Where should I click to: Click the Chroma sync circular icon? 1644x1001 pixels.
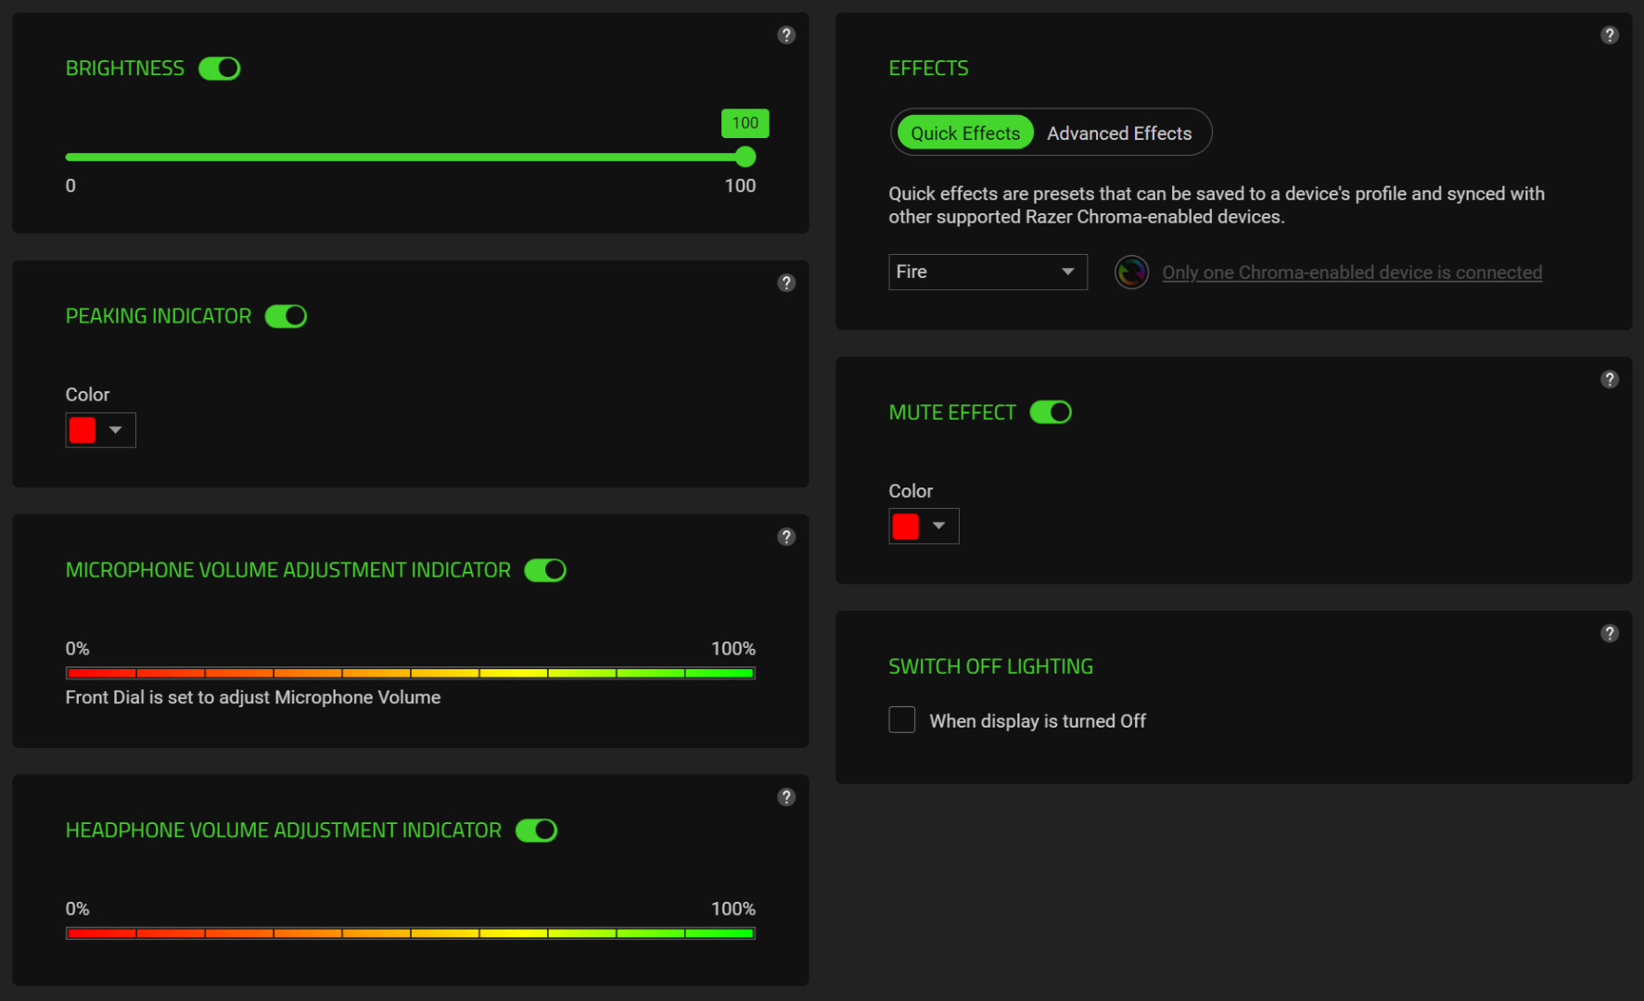coord(1131,272)
